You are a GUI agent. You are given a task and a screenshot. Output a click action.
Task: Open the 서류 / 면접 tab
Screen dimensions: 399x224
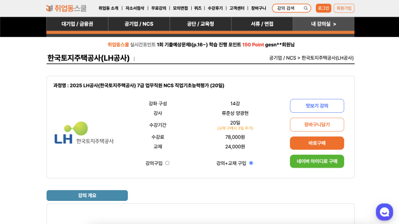262,24
